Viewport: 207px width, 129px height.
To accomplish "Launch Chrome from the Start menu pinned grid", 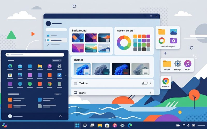I will coord(49,84).
